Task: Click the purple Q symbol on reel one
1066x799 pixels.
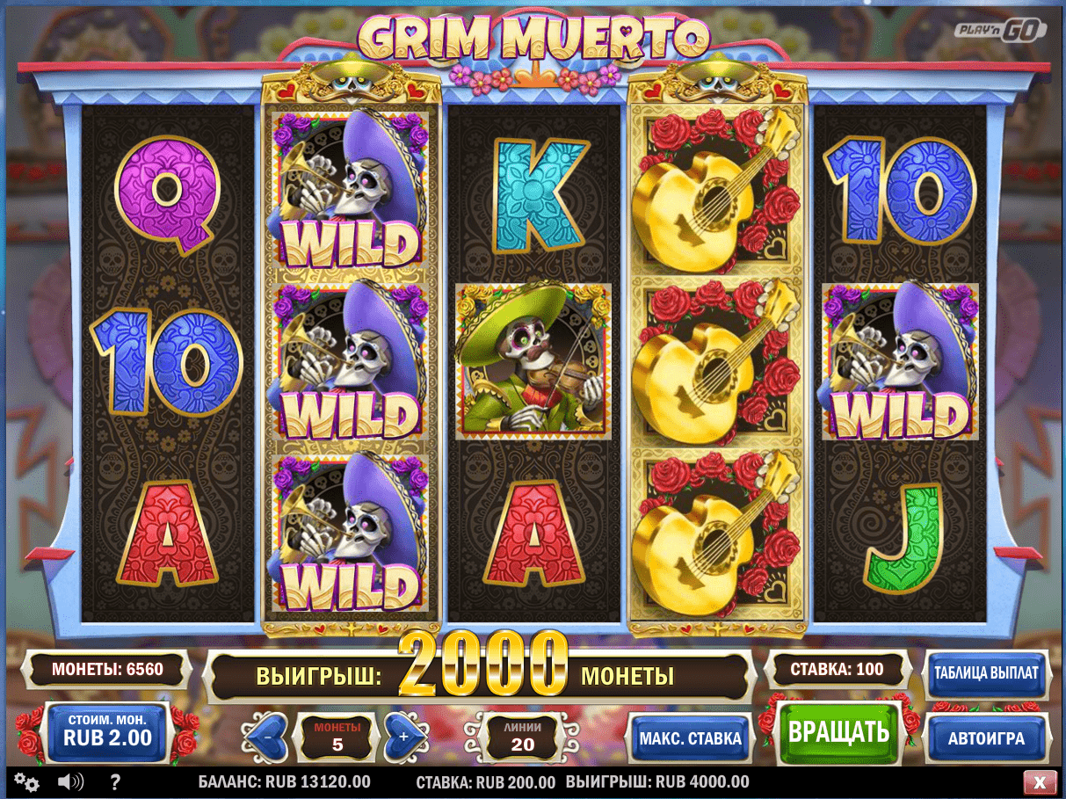Action: 166,195
